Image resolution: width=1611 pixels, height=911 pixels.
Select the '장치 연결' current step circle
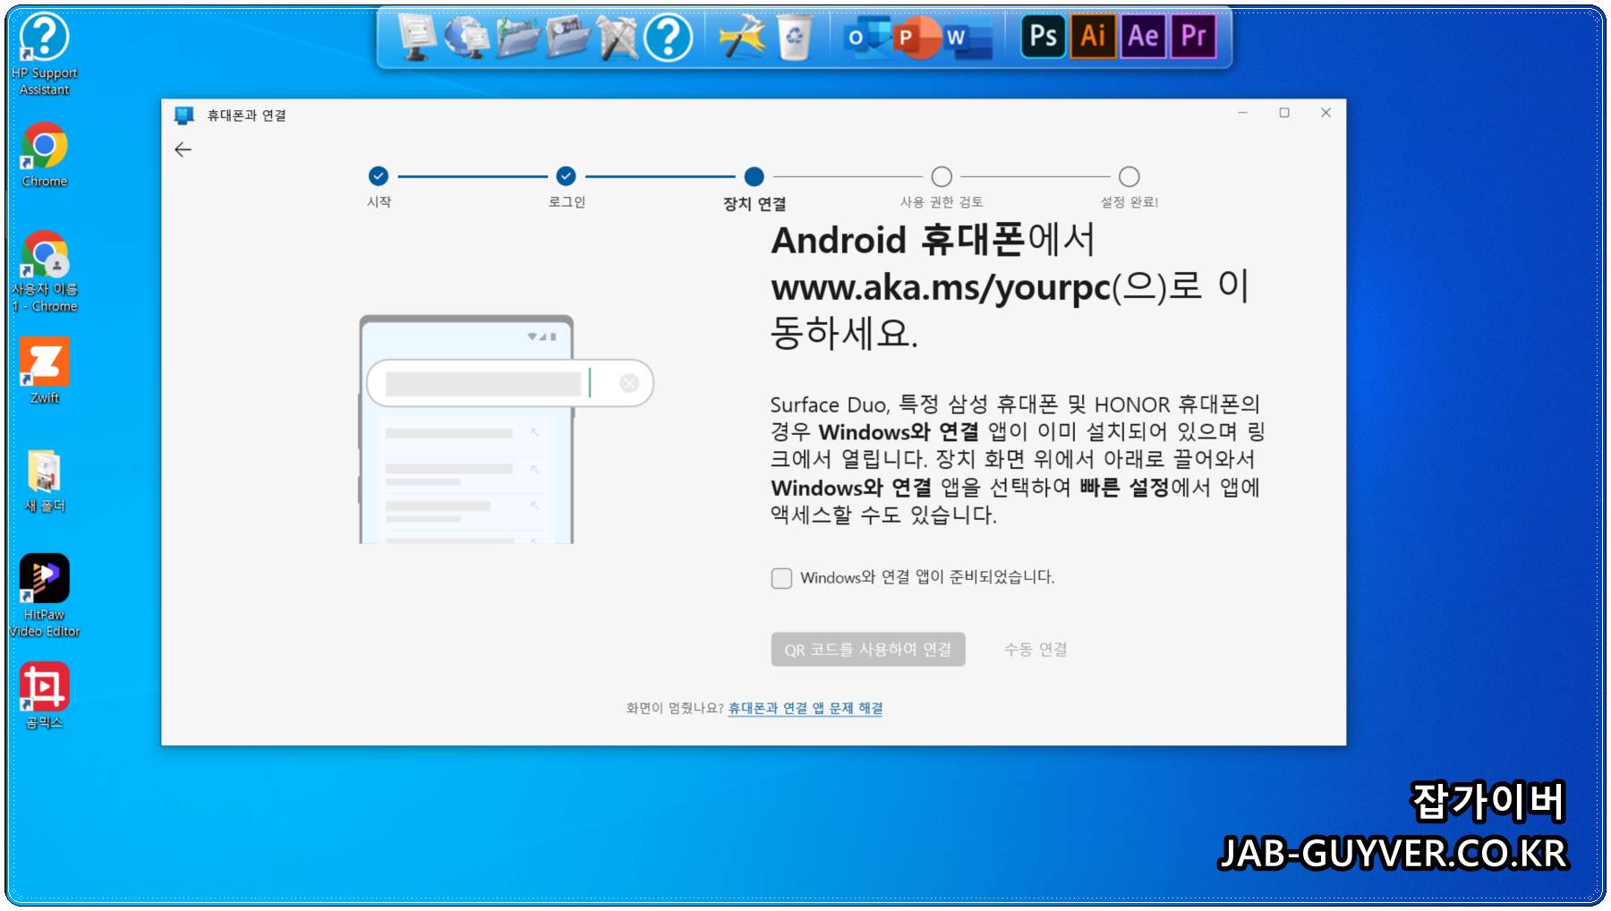(754, 176)
